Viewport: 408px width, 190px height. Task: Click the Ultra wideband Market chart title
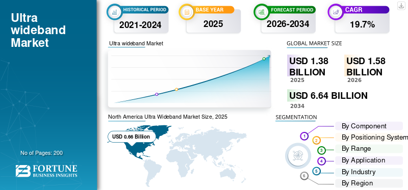point(136,43)
